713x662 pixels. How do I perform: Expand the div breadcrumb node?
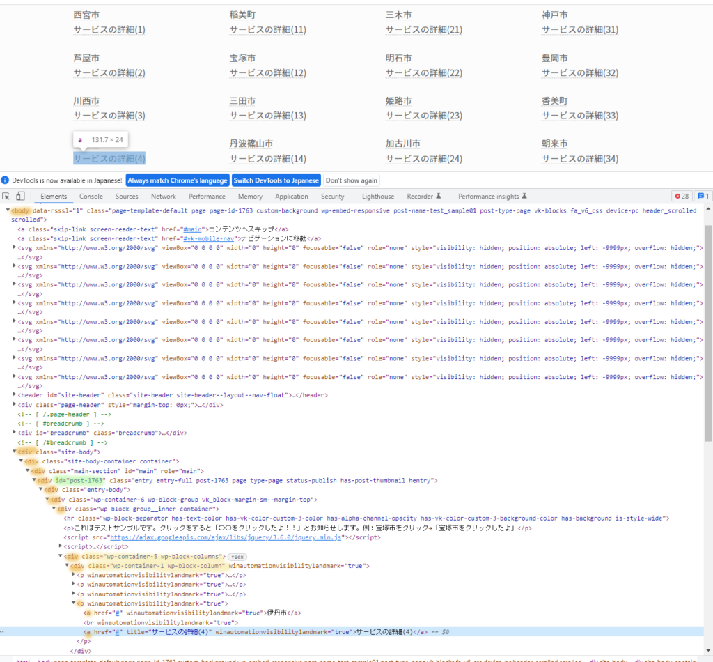pos(14,433)
